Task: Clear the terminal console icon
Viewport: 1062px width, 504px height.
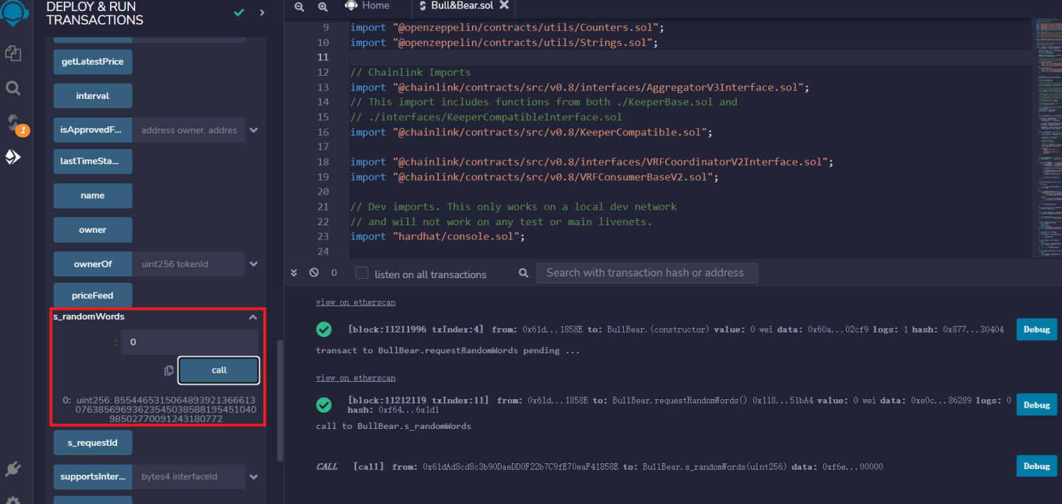Action: [x=314, y=273]
